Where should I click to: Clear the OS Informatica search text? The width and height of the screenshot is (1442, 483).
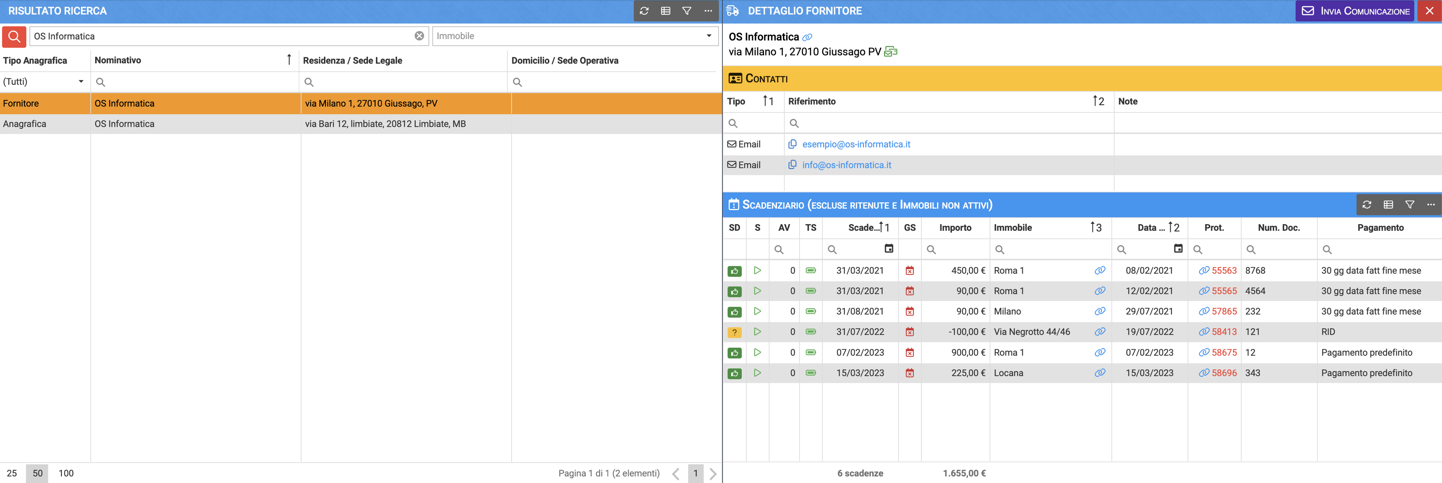click(x=419, y=36)
